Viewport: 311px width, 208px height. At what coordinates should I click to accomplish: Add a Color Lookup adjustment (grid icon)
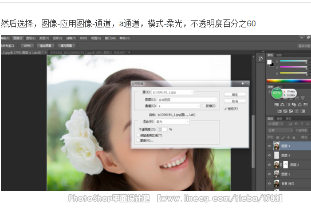coord(306,105)
